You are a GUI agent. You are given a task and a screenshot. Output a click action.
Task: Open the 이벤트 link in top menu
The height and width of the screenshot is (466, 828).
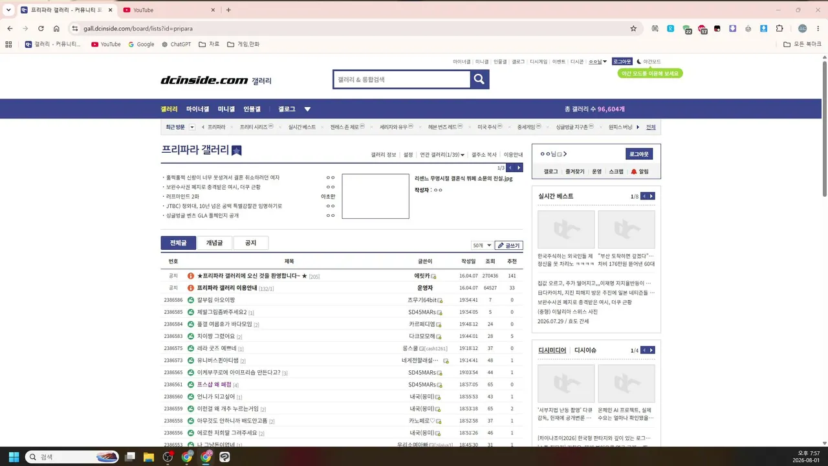coord(558,61)
